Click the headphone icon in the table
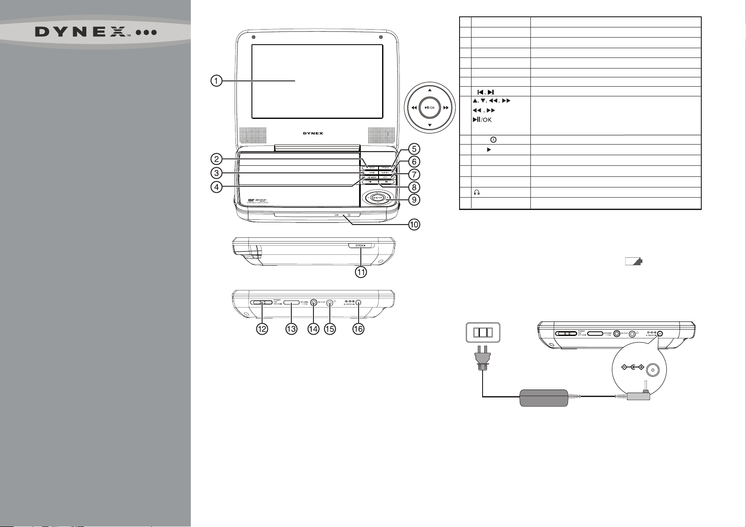746x527 pixels. pos(477,193)
